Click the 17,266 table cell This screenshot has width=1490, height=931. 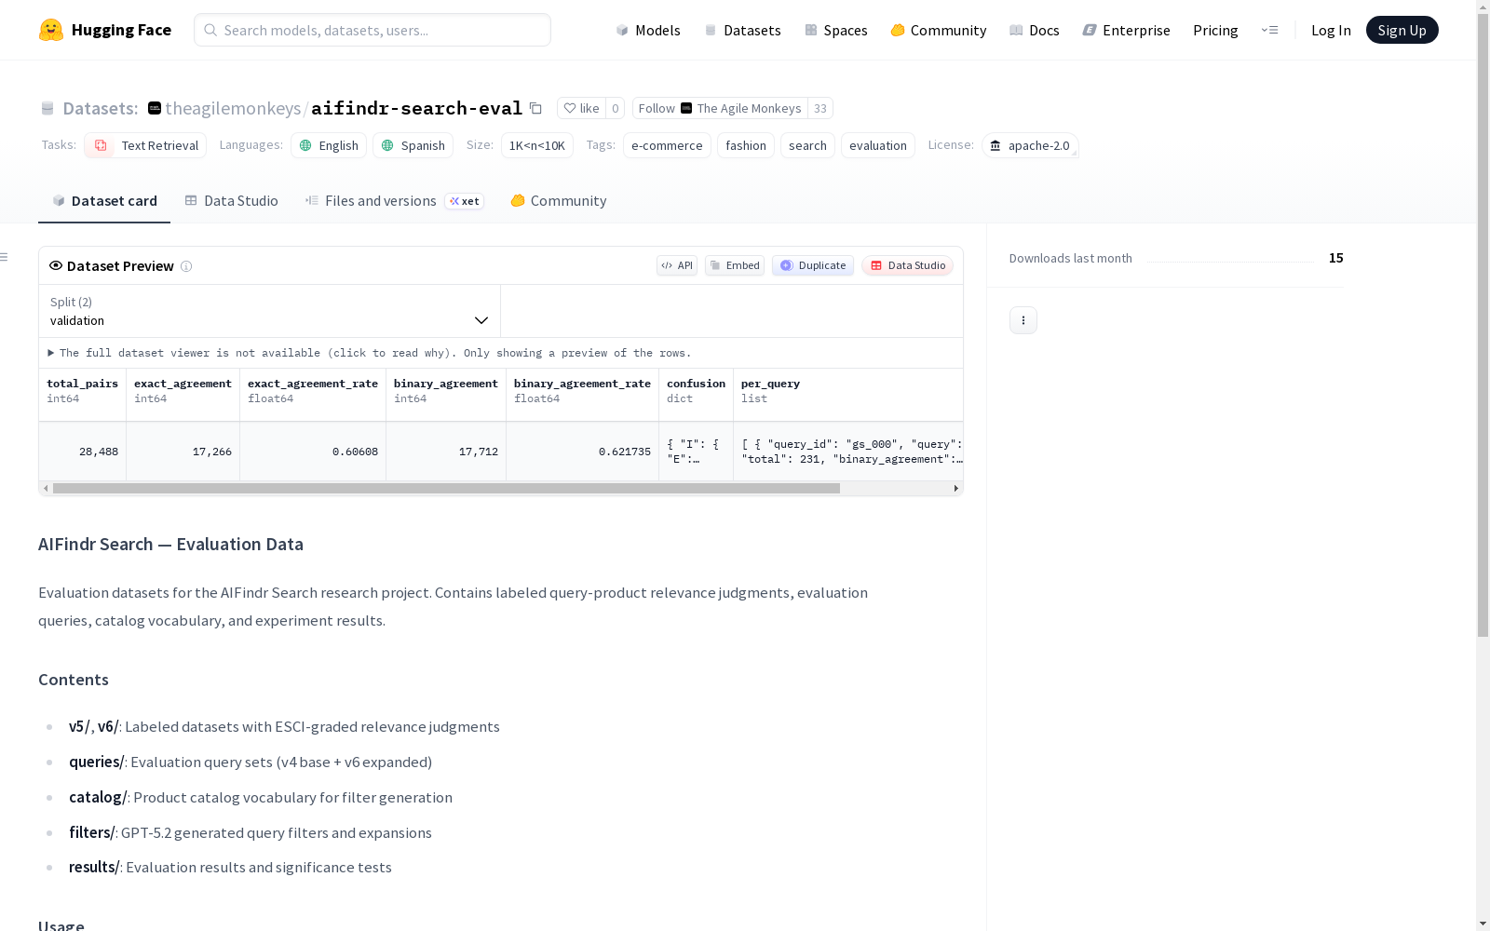coord(183,452)
